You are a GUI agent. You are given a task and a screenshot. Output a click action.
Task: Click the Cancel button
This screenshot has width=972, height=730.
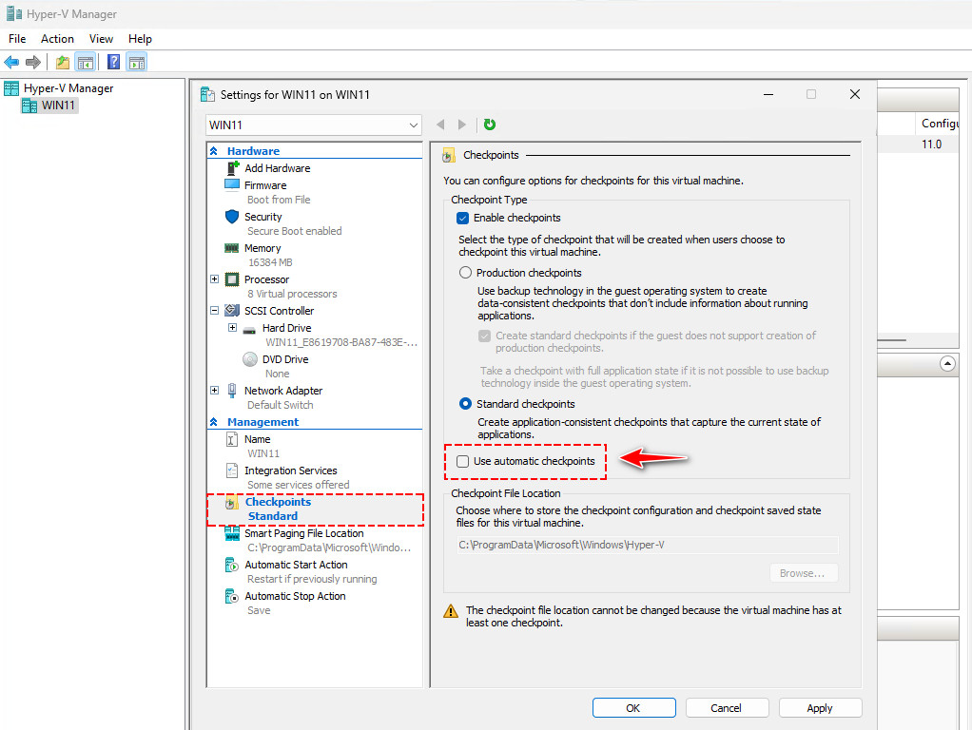pos(727,708)
